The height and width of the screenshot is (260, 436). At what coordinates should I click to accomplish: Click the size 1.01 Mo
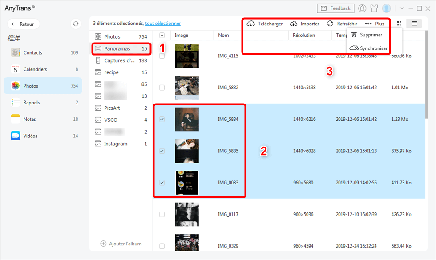pos(400,88)
